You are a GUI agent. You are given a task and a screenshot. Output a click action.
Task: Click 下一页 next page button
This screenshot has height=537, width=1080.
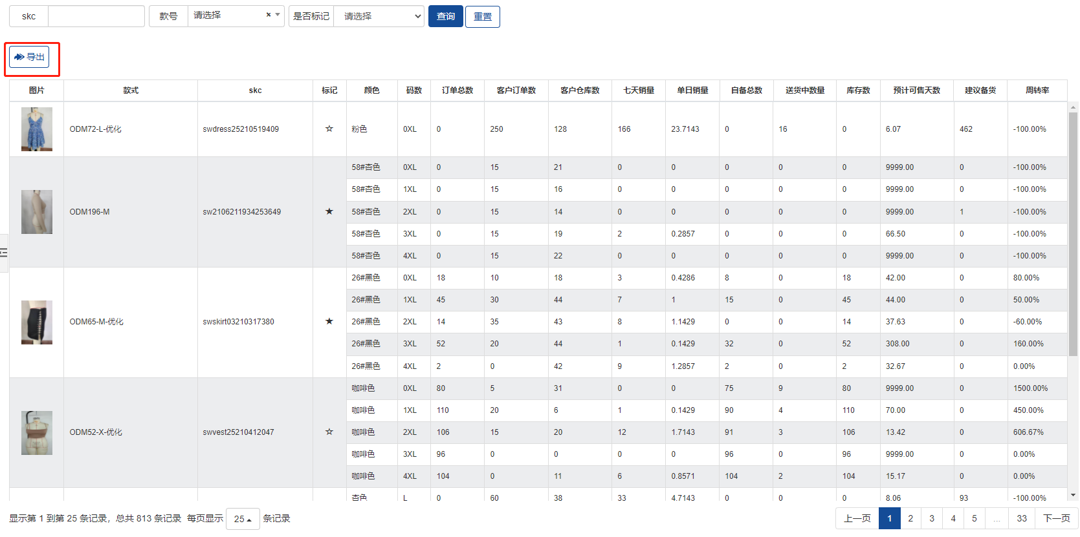click(x=1057, y=518)
